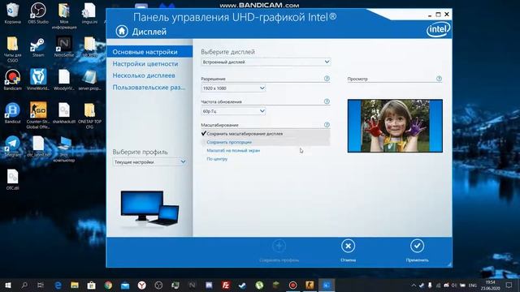Select imgui.ini file on desktop

(89, 13)
